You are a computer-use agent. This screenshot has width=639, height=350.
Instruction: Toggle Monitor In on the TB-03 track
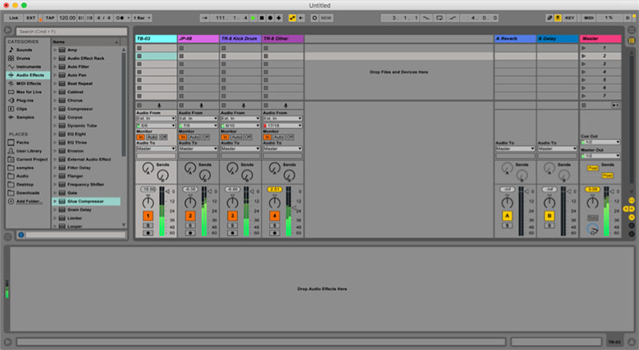tap(141, 137)
